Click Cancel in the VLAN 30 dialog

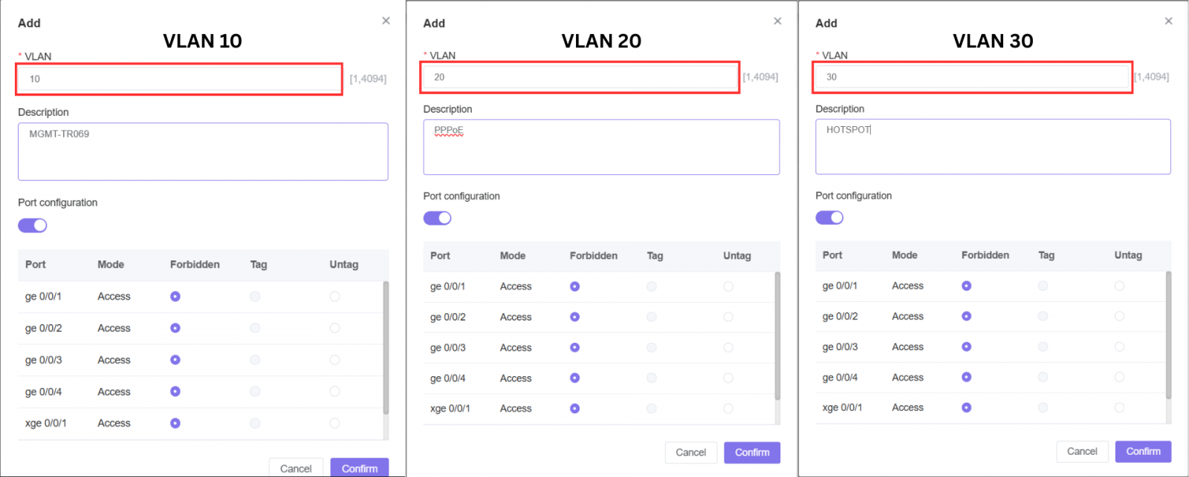[1082, 451]
